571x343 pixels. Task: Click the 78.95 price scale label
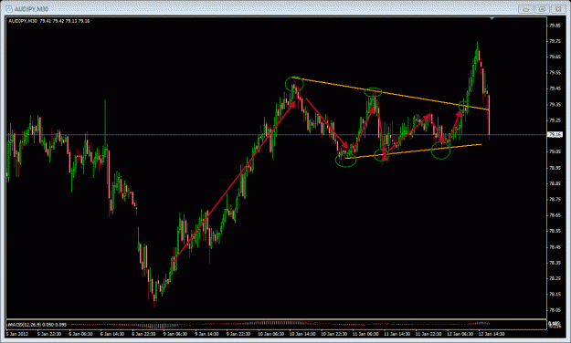[x=555, y=168]
